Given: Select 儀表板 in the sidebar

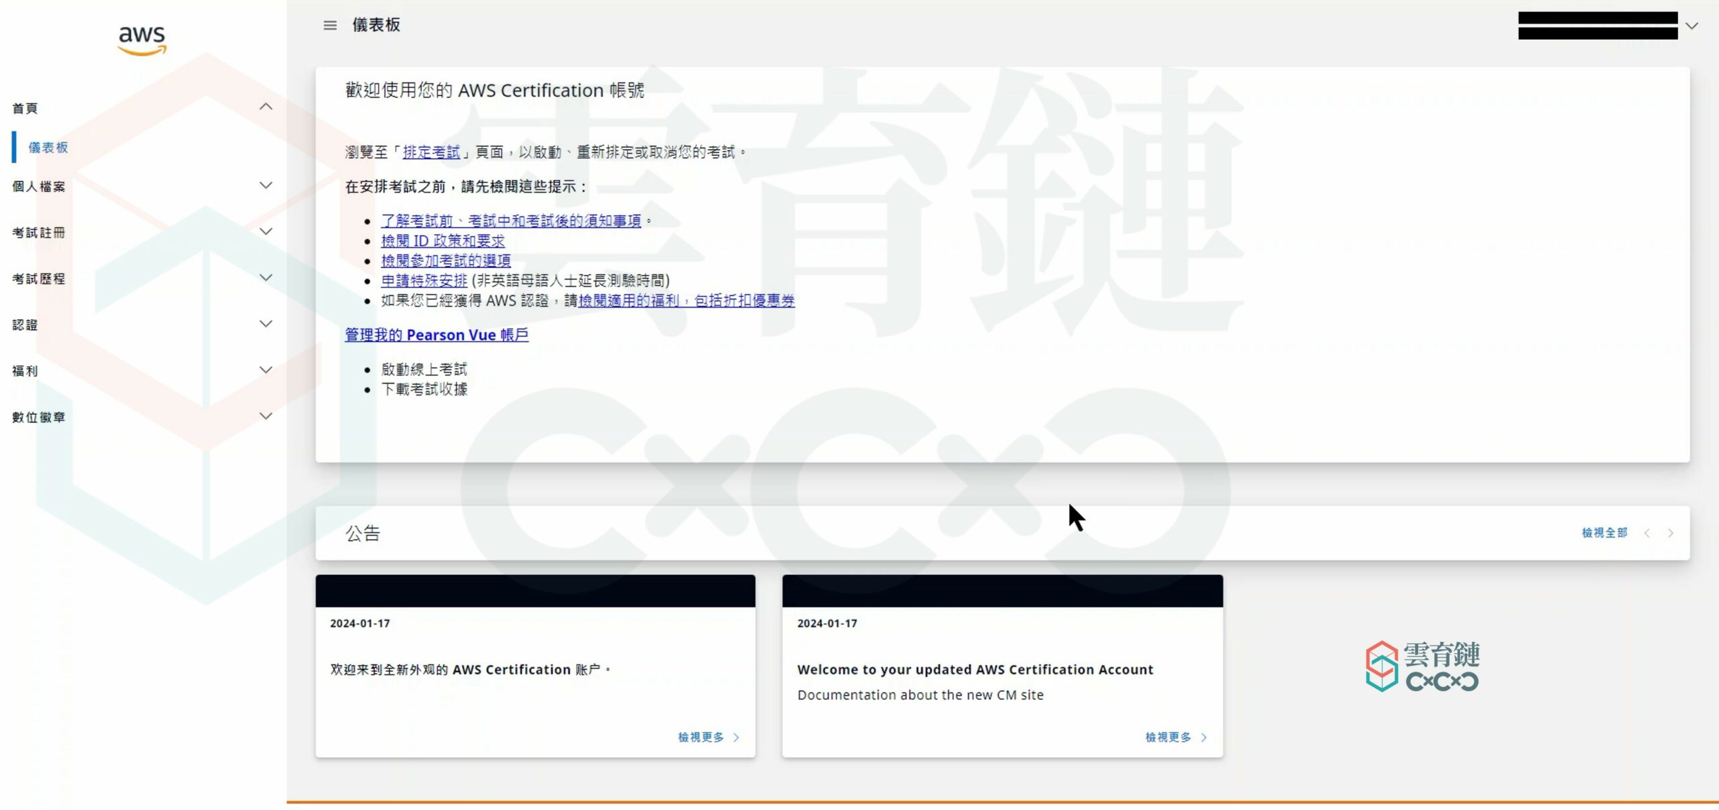Looking at the screenshot, I should pos(48,147).
